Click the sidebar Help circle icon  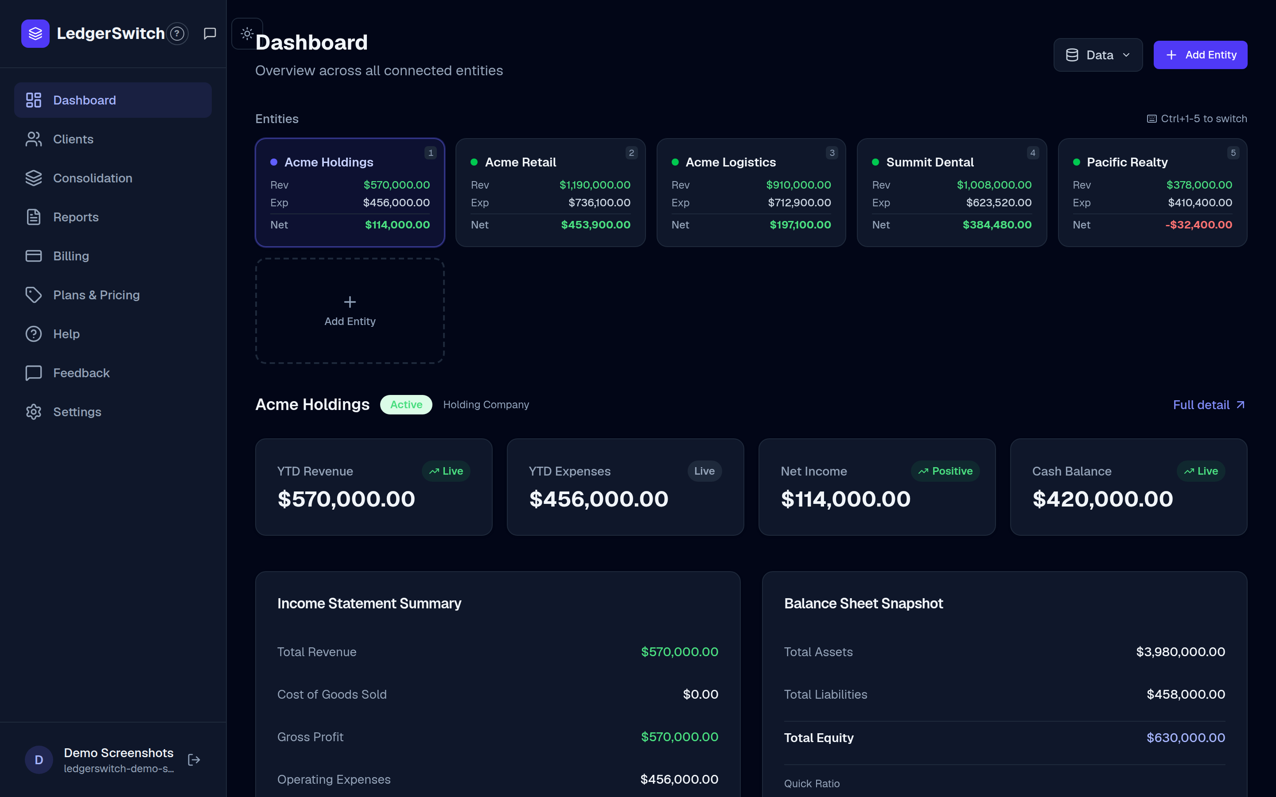34,334
